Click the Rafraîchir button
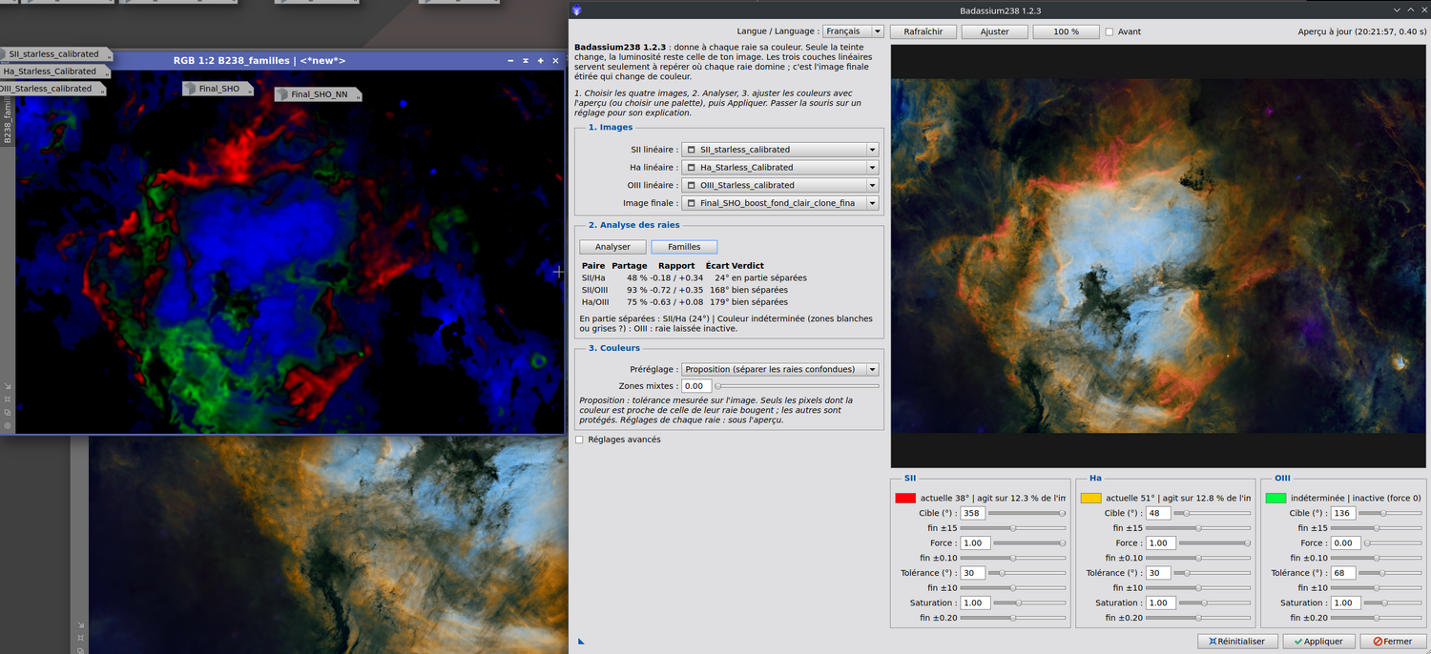The height and width of the screenshot is (654, 1431). point(923,31)
